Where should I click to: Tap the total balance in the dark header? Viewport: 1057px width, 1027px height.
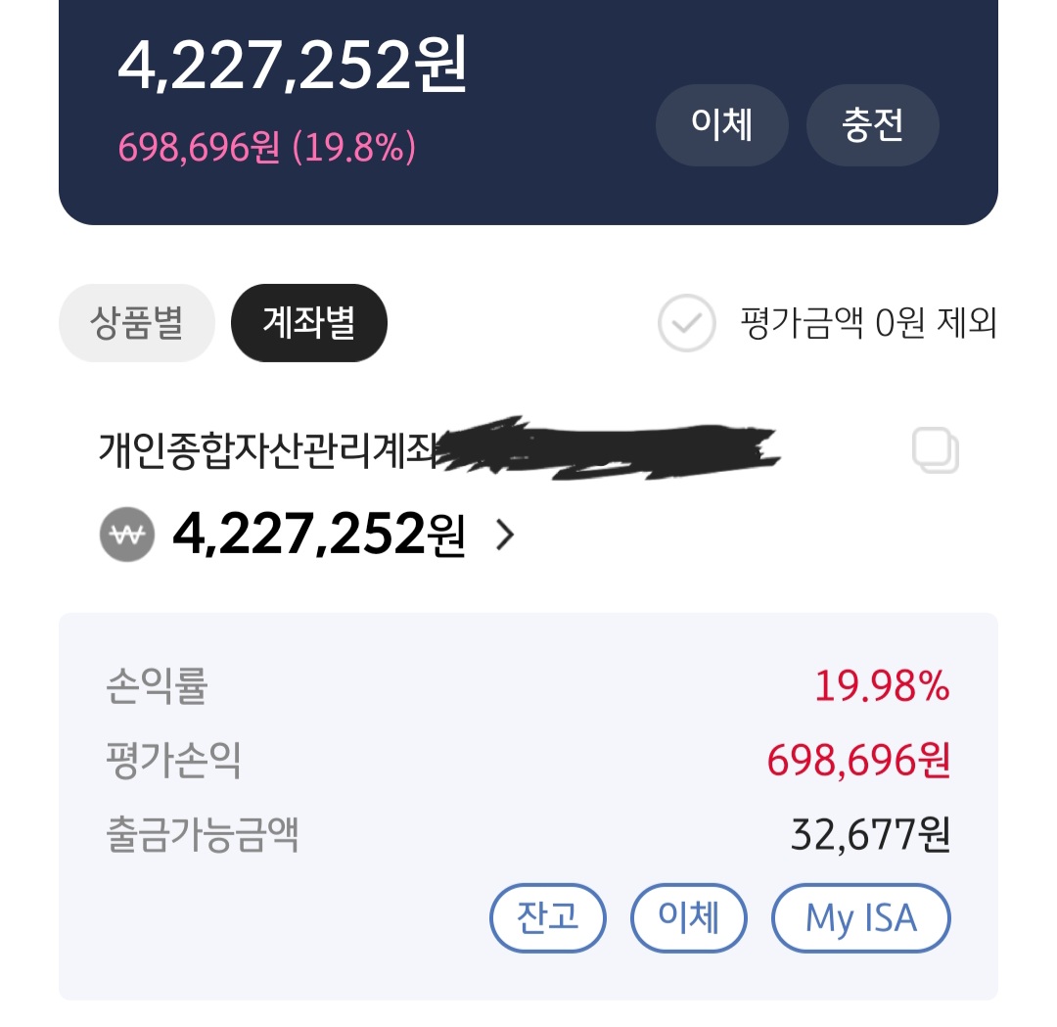(292, 66)
